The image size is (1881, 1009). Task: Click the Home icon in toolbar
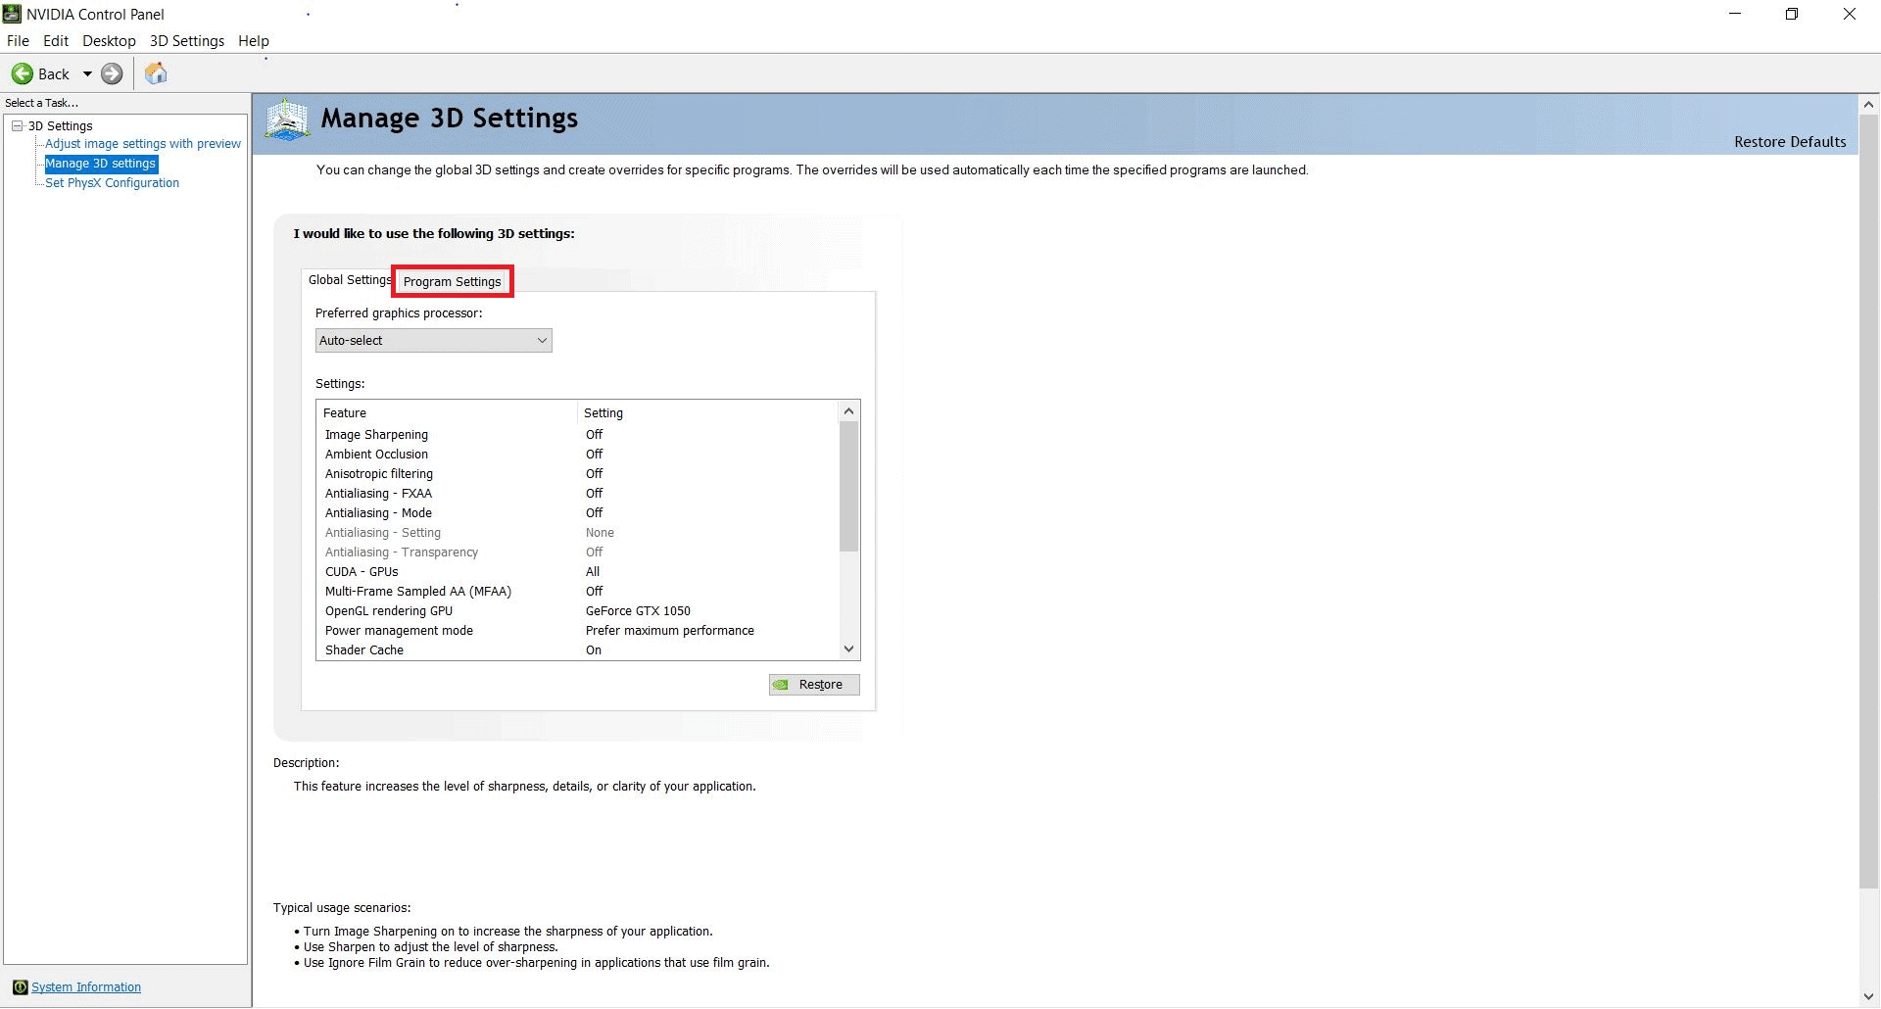click(156, 73)
